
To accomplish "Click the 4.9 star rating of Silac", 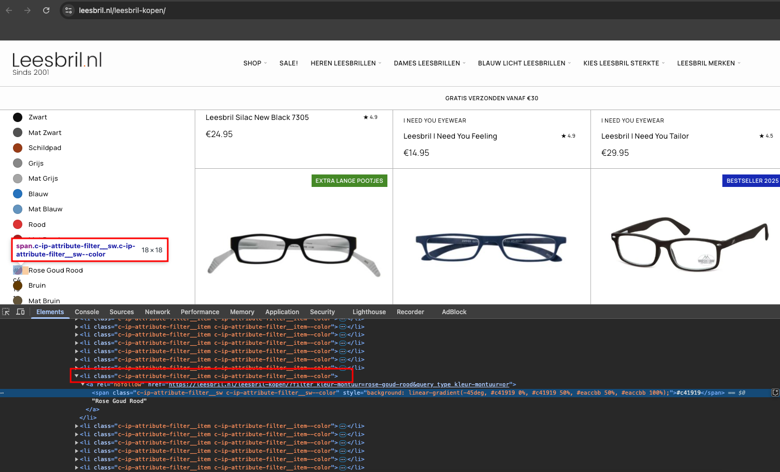I will point(370,117).
